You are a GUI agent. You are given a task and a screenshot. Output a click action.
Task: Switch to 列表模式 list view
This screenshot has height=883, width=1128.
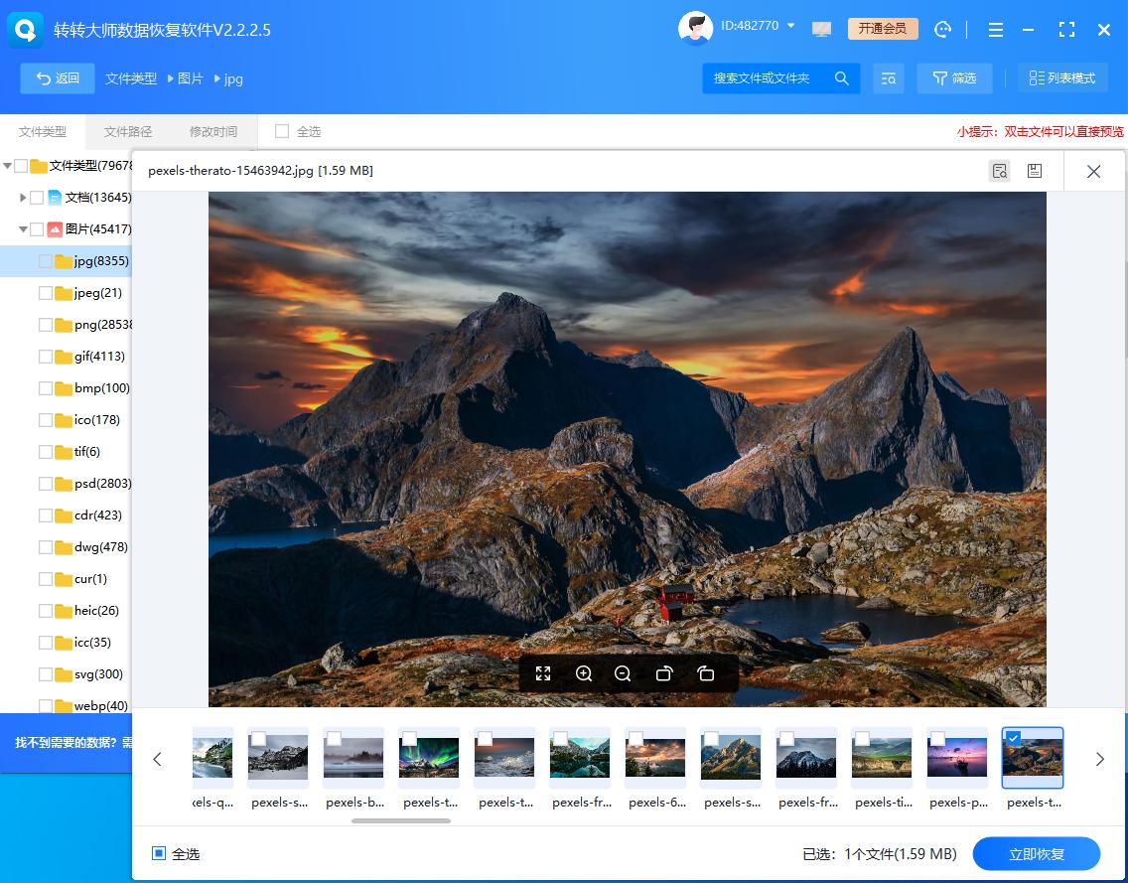tap(1062, 77)
